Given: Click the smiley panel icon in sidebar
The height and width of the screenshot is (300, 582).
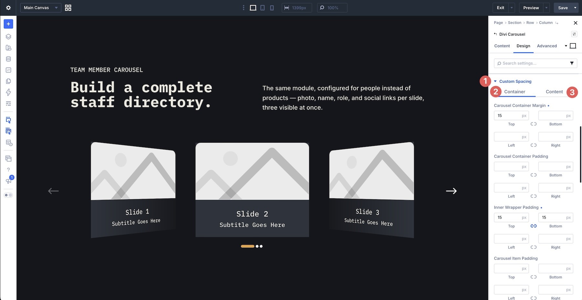Looking at the screenshot, I should point(8,70).
